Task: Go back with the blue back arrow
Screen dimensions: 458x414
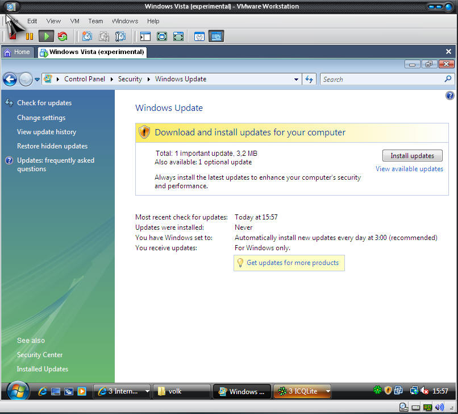Action: point(10,79)
